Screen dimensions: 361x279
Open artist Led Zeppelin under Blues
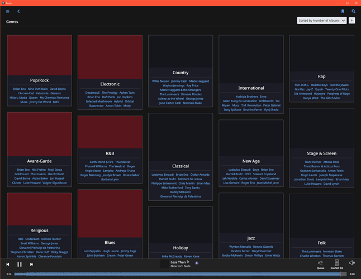[x=92, y=251]
